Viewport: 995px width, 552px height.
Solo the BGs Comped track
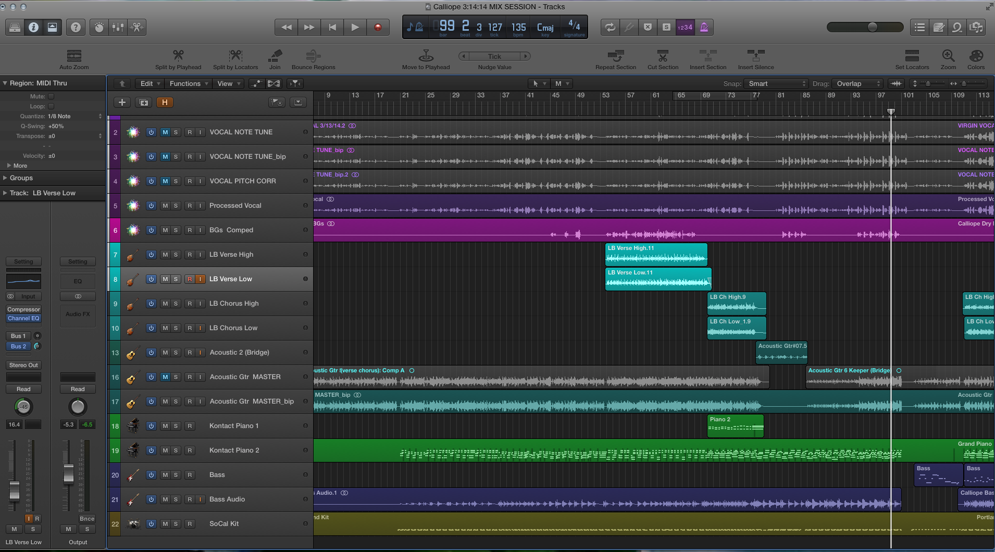176,230
